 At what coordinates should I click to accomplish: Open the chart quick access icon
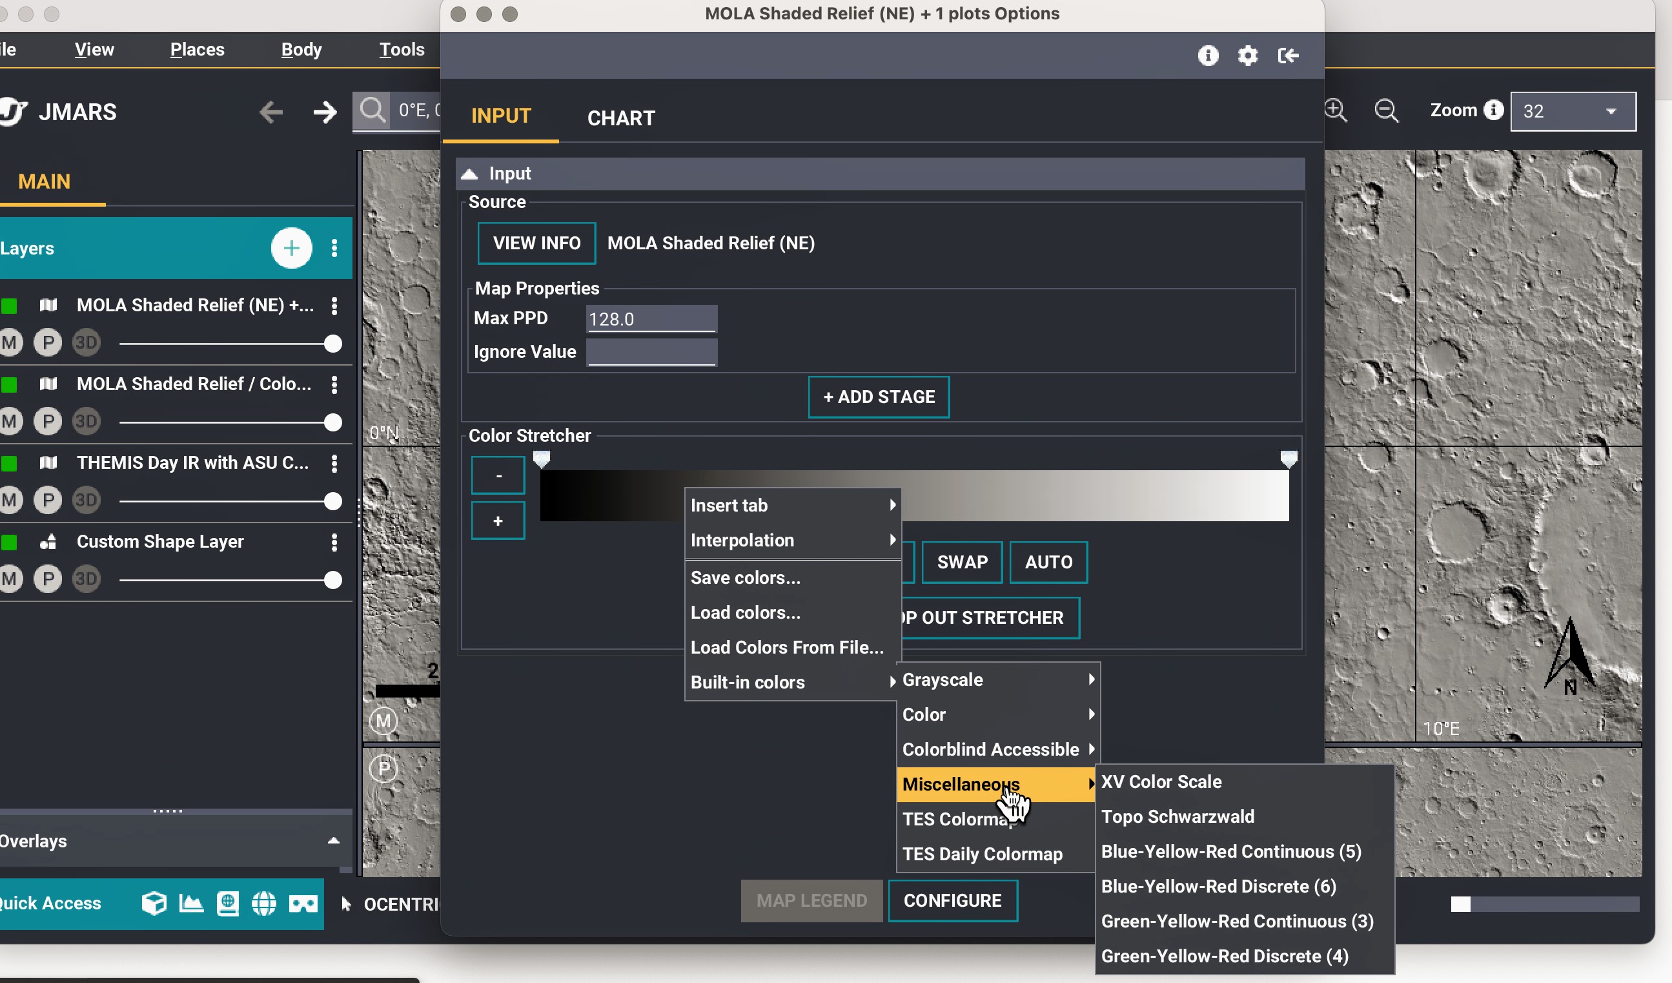(x=191, y=904)
